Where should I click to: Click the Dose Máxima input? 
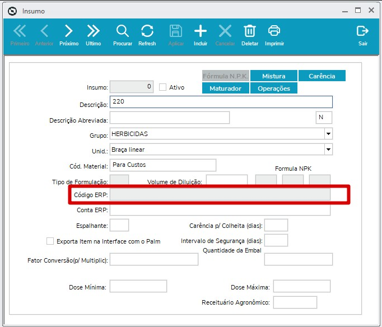pos(302,286)
